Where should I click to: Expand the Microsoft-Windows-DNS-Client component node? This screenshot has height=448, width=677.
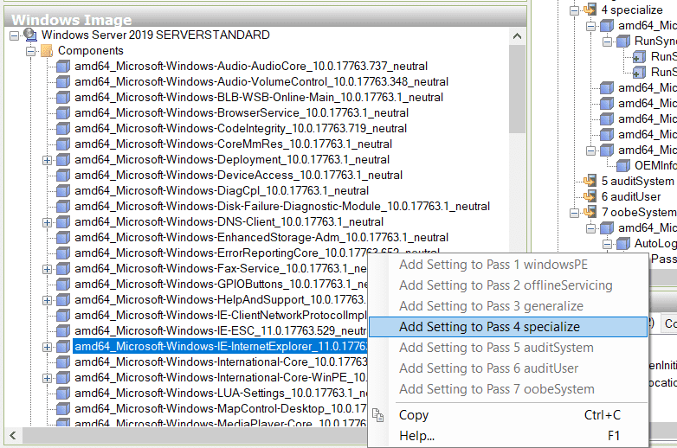point(47,222)
